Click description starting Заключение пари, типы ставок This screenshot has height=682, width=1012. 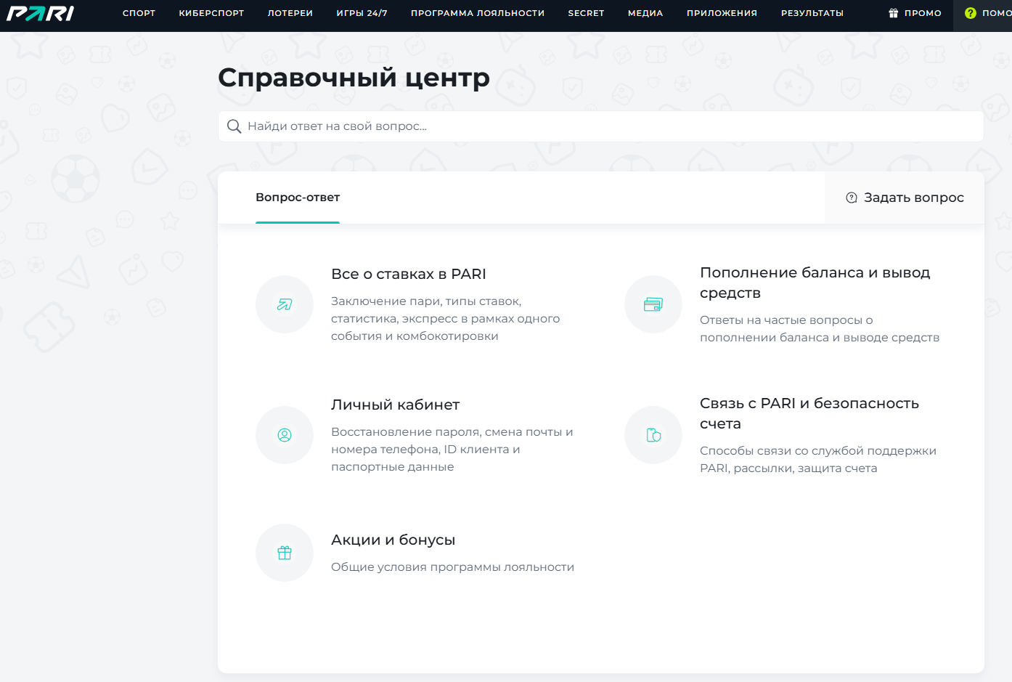tap(446, 319)
